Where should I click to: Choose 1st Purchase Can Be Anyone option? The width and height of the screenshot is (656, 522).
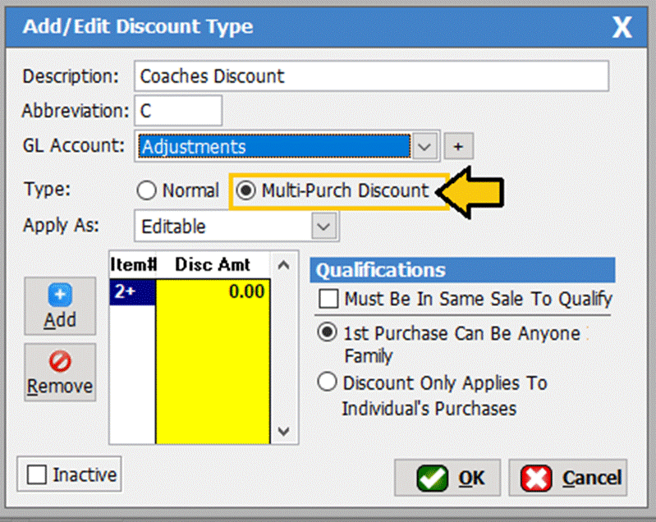(x=328, y=333)
